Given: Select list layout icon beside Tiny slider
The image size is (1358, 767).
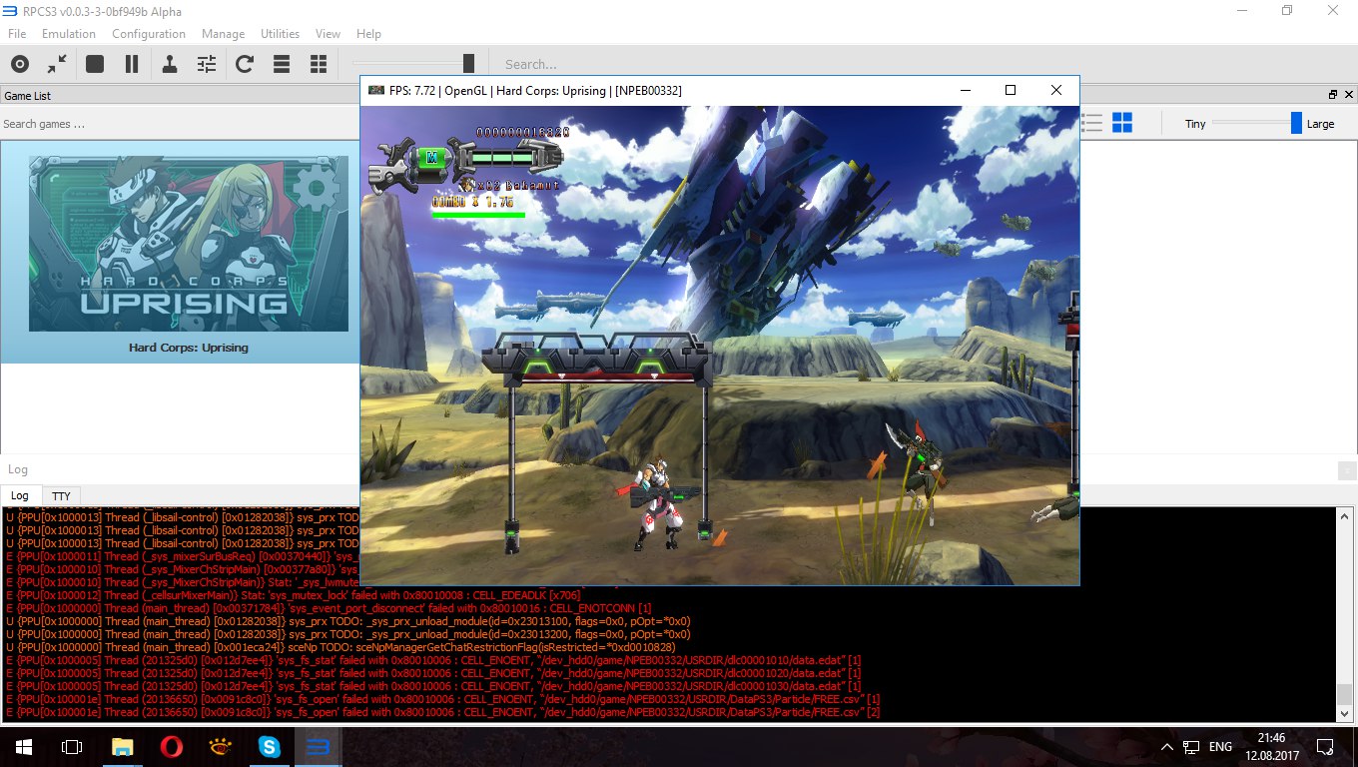Looking at the screenshot, I should click(1092, 123).
